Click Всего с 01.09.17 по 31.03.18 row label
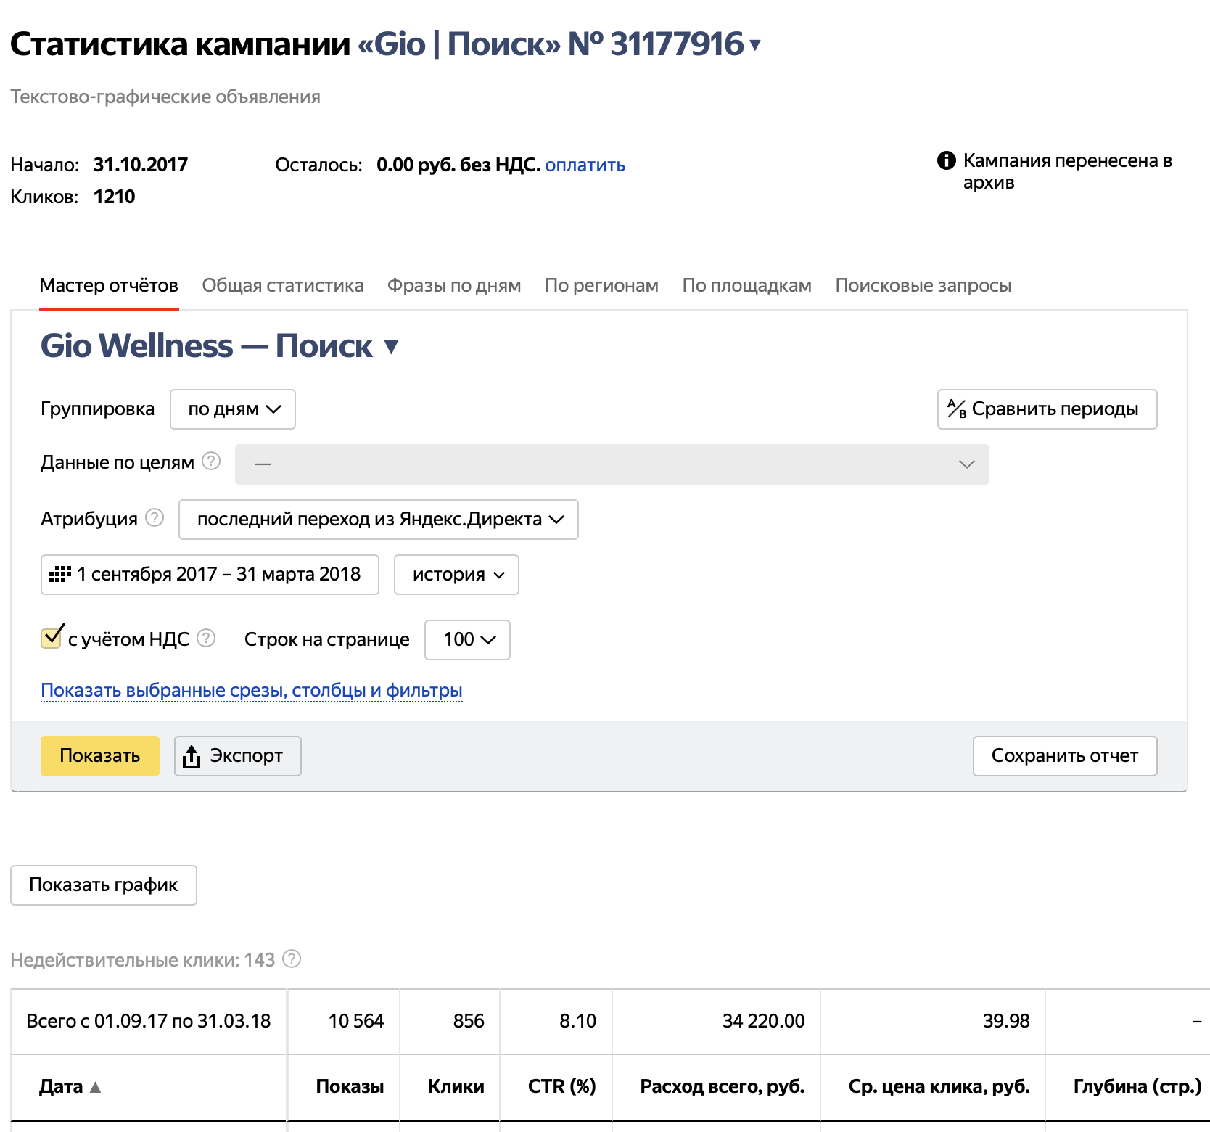The image size is (1210, 1132). 148,1021
